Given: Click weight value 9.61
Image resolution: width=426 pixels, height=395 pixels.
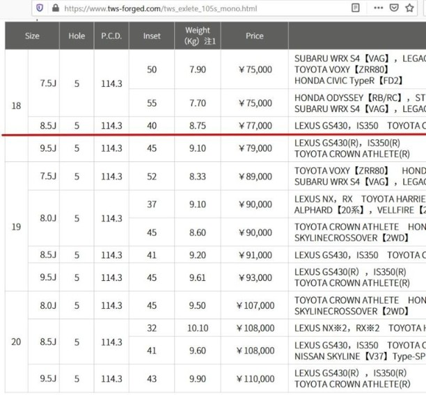Looking at the screenshot, I should click(198, 277).
